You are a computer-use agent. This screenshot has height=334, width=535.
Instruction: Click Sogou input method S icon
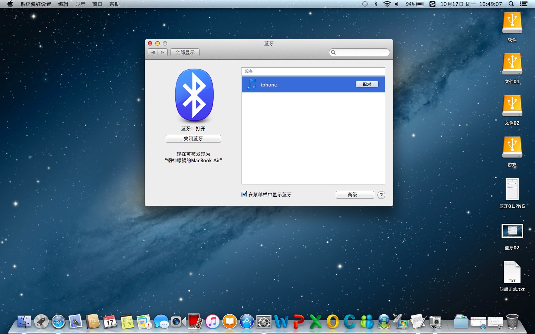432,4
